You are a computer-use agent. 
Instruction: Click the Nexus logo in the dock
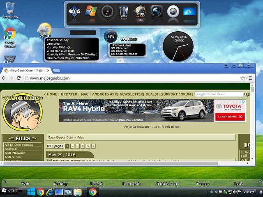click(75, 11)
